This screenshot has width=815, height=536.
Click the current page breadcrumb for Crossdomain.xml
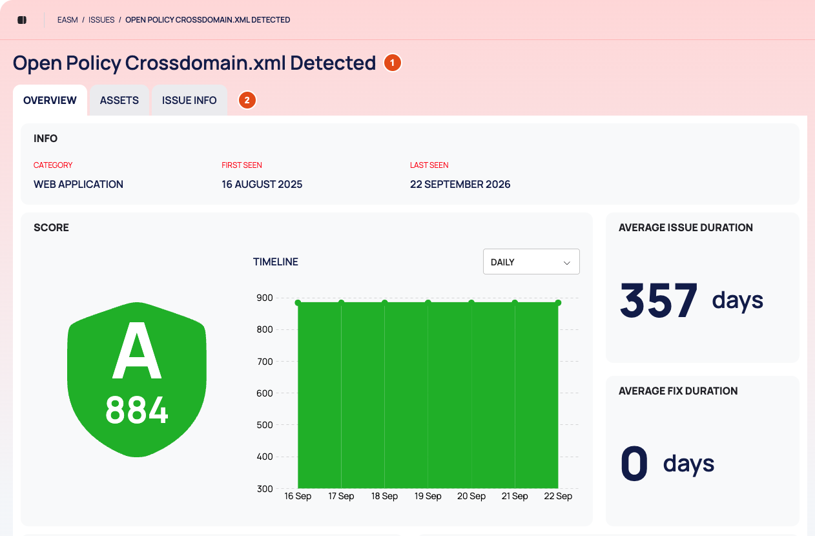pos(207,20)
